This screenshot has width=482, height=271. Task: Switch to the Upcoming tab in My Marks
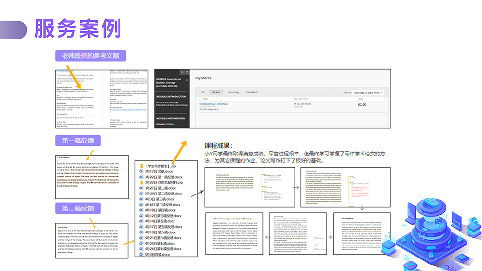(233, 92)
